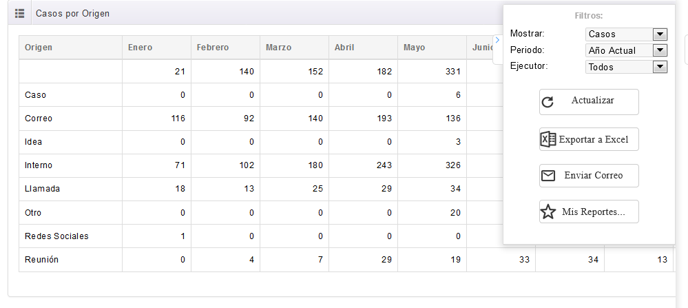Sort by the Origen column header
The height and width of the screenshot is (308, 688).
[39, 48]
